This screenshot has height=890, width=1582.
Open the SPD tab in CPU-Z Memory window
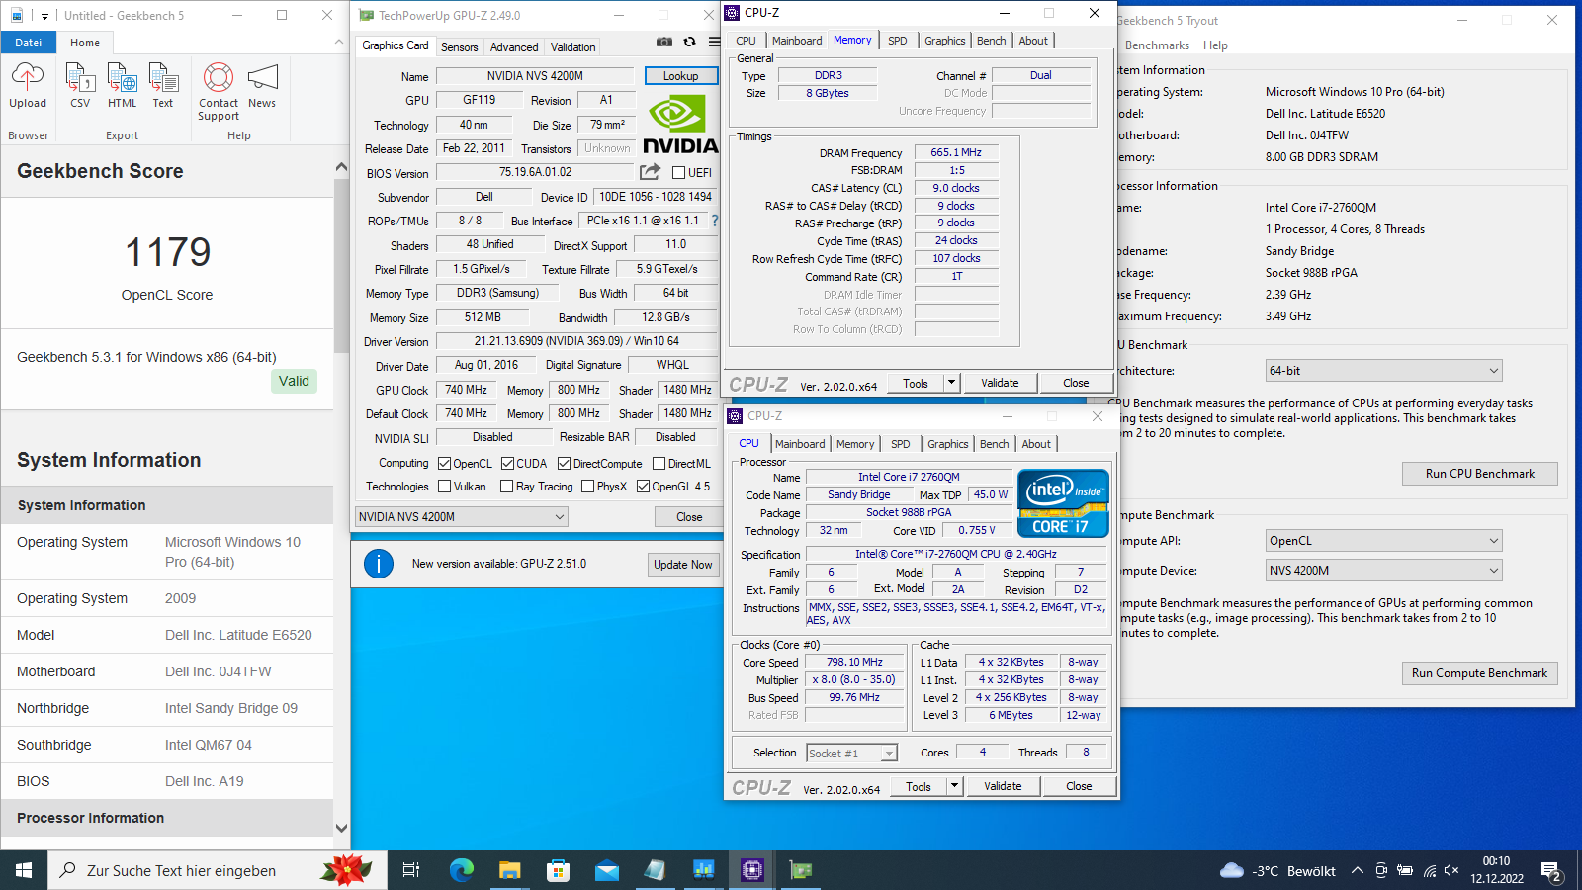897,41
